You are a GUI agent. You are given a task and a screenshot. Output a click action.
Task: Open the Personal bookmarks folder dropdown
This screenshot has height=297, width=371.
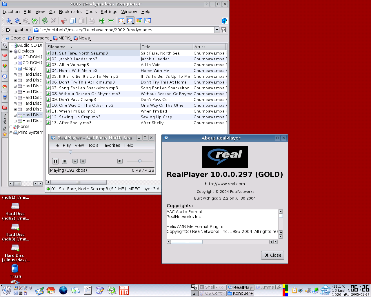click(x=39, y=38)
